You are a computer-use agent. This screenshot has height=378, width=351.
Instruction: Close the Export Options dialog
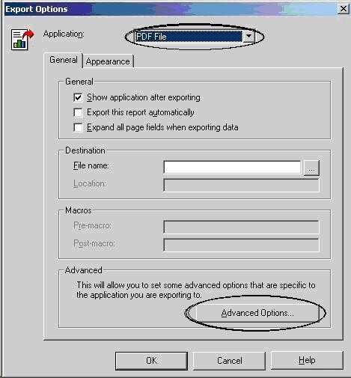click(344, 9)
